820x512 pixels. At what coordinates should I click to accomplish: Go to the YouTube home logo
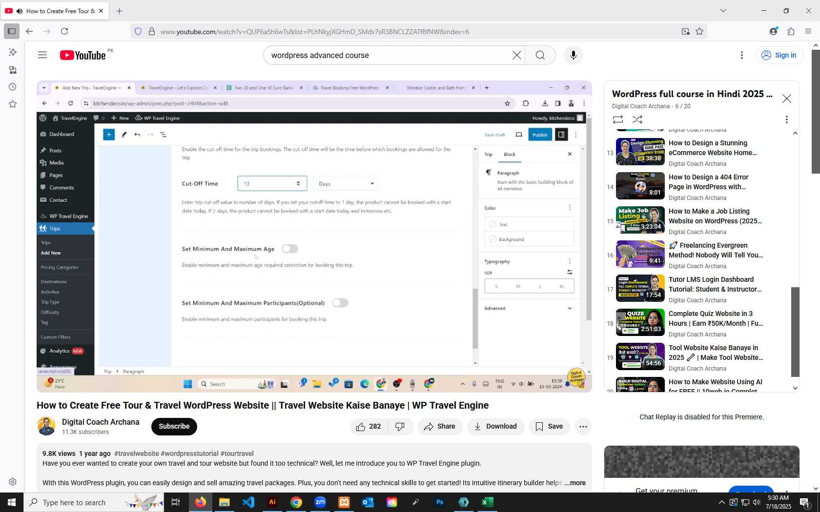point(83,55)
